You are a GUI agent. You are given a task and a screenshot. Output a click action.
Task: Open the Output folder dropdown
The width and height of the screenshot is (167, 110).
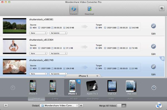point(59,106)
